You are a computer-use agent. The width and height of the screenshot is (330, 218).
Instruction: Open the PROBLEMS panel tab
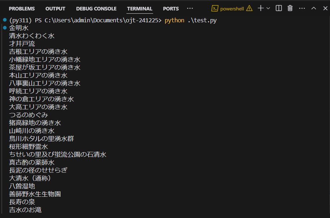pos(22,9)
